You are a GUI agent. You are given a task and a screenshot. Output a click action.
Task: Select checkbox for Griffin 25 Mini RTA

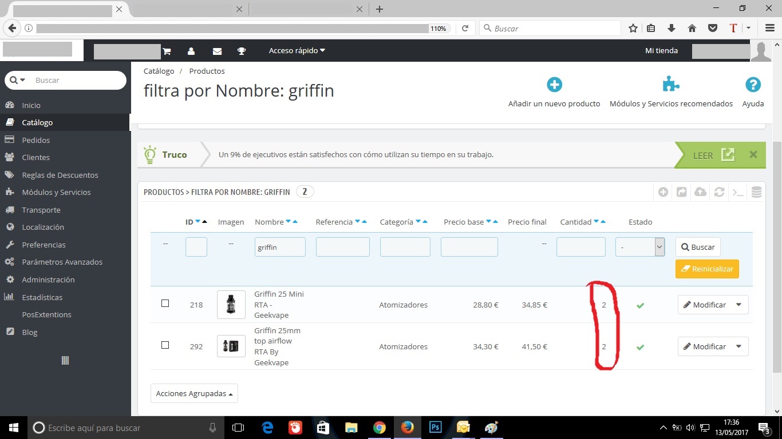click(165, 304)
